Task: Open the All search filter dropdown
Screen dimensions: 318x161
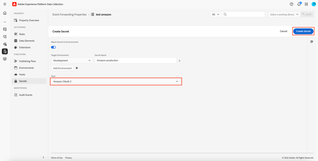Action: click(215, 14)
